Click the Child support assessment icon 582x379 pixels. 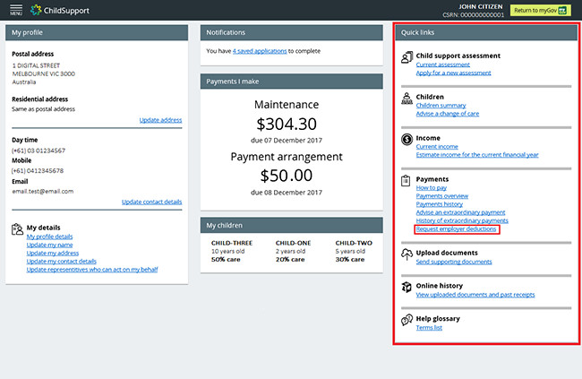(407, 57)
